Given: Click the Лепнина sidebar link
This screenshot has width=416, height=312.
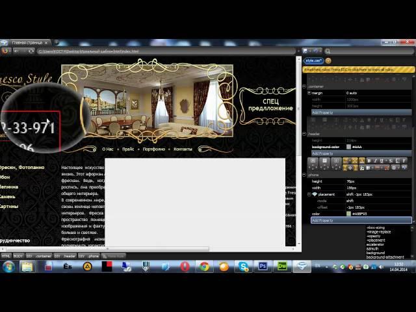Looking at the screenshot, I should (9, 187).
